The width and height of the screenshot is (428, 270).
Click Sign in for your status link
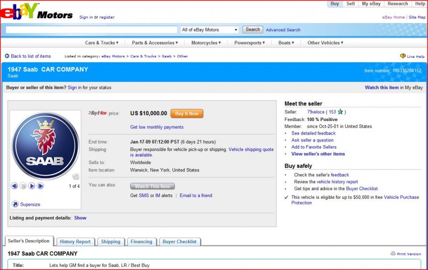pyautogui.click(x=74, y=87)
